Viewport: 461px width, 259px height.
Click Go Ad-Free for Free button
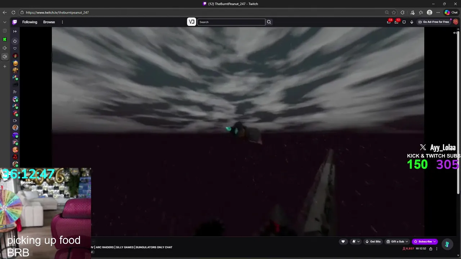point(434,22)
